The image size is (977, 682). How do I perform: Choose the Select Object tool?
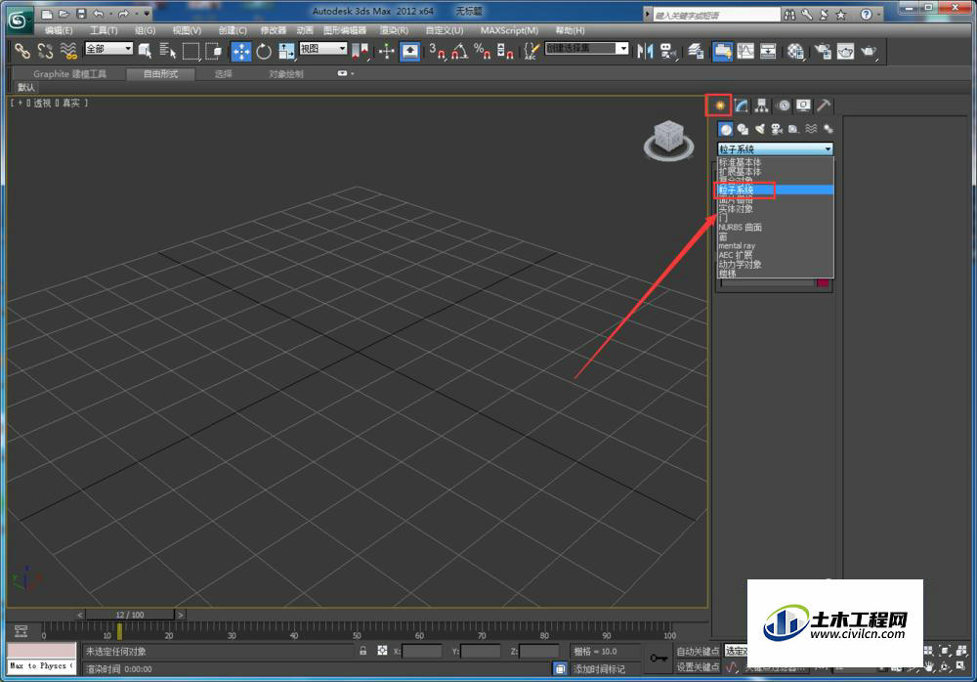click(146, 51)
